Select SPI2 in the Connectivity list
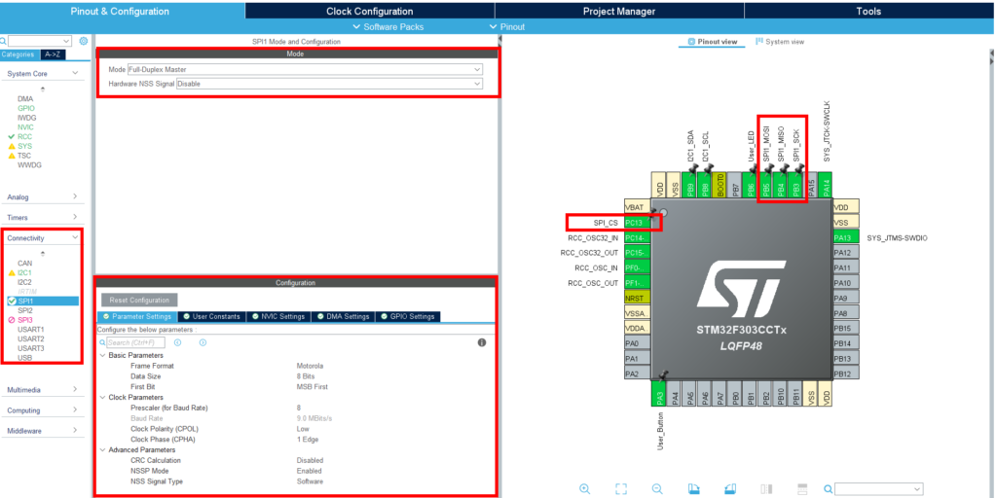 point(25,310)
